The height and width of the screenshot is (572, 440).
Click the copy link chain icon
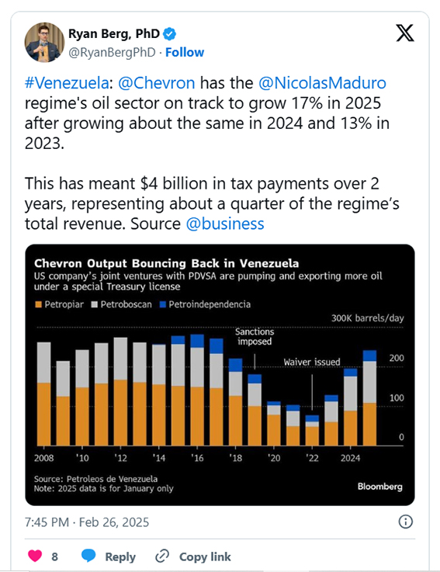pyautogui.click(x=162, y=556)
